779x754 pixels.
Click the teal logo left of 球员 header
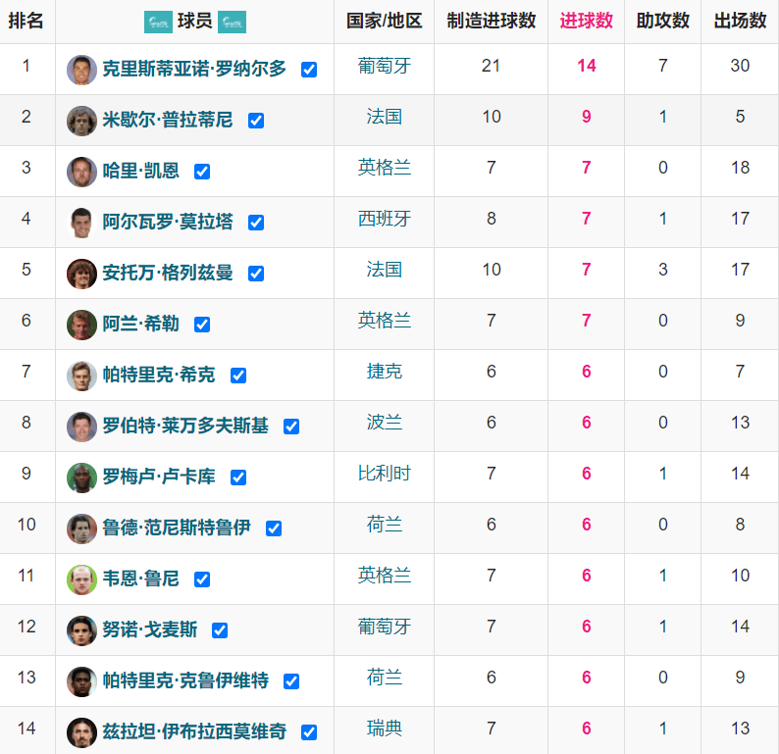[x=158, y=22]
